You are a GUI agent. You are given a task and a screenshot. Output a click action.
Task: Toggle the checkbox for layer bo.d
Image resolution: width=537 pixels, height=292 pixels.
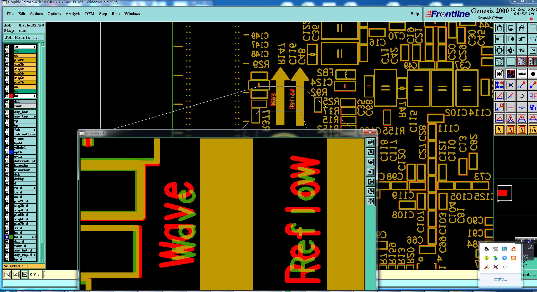[7, 237]
